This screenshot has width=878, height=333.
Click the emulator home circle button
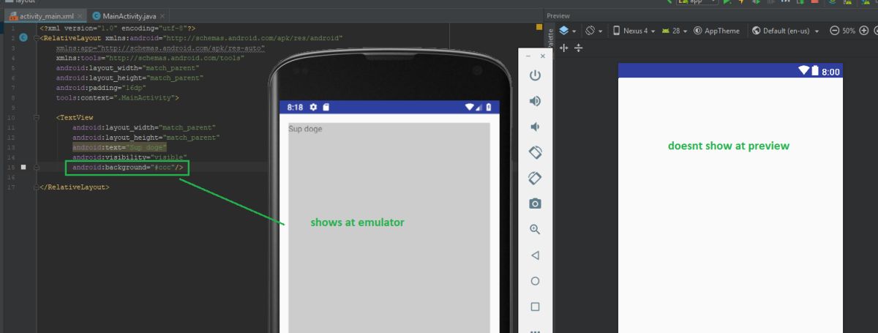[x=535, y=281]
